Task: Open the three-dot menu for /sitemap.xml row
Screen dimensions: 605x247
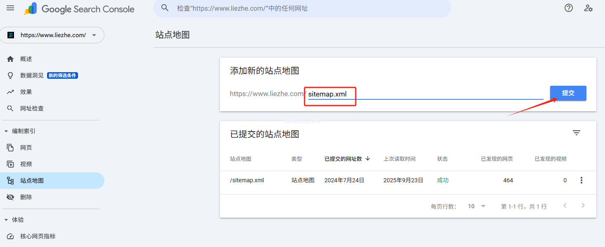Action: pyautogui.click(x=581, y=180)
